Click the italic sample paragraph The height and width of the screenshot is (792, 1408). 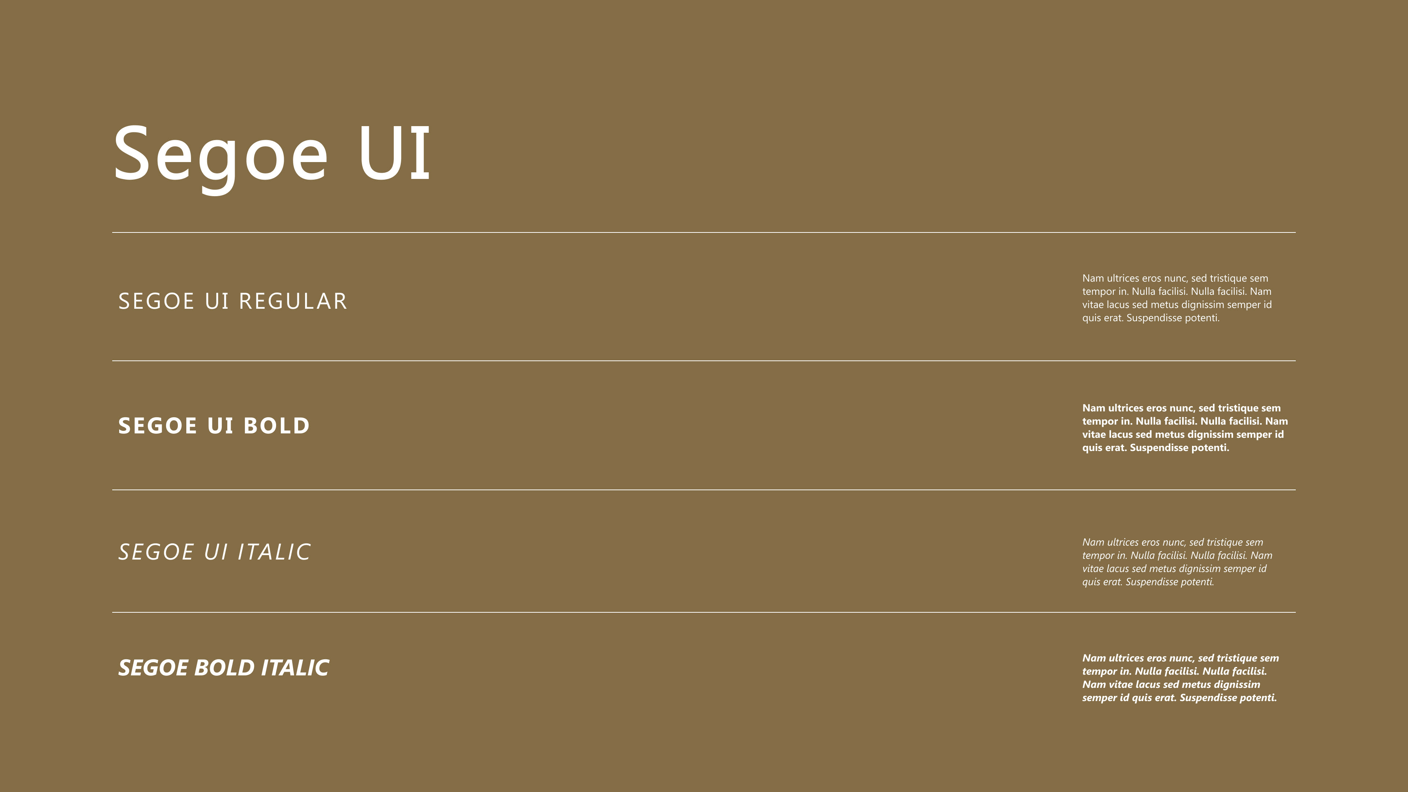click(x=1177, y=562)
